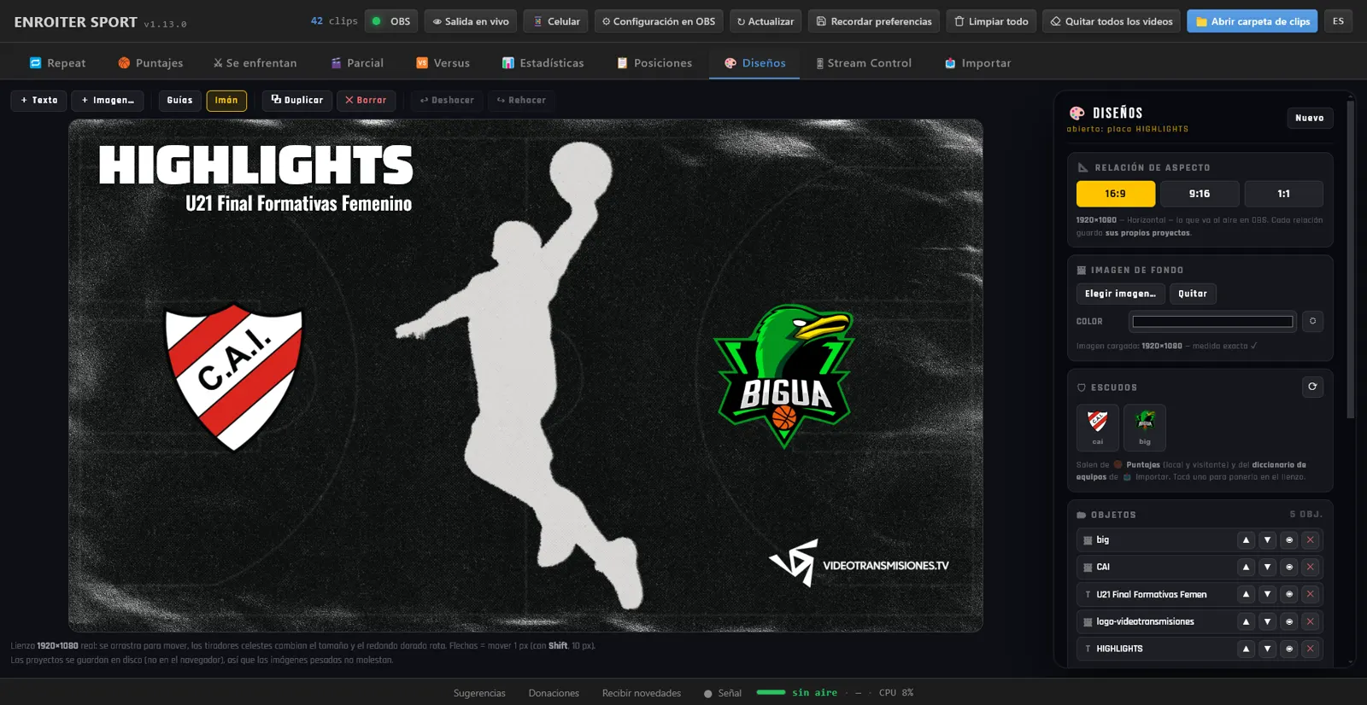Viewport: 1367px width, 705px height.
Task: Select the 9:16 aspect ratio
Action: pyautogui.click(x=1199, y=194)
